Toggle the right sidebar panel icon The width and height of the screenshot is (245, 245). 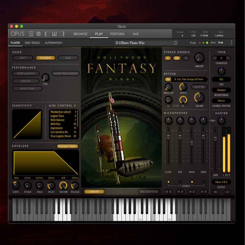62,34
